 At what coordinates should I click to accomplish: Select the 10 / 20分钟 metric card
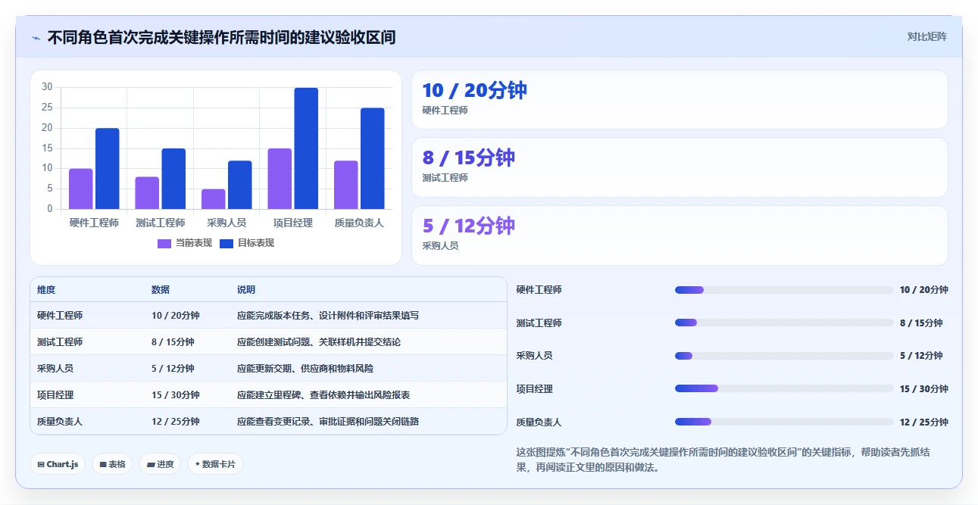680,100
